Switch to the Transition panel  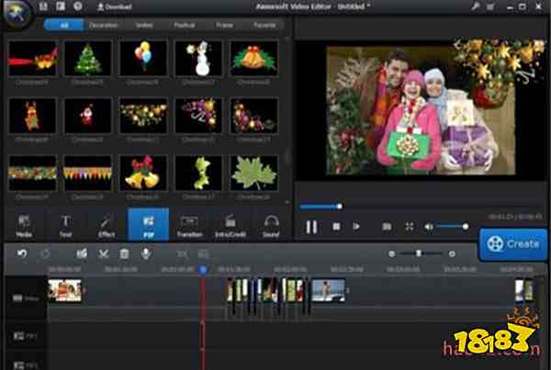189,225
